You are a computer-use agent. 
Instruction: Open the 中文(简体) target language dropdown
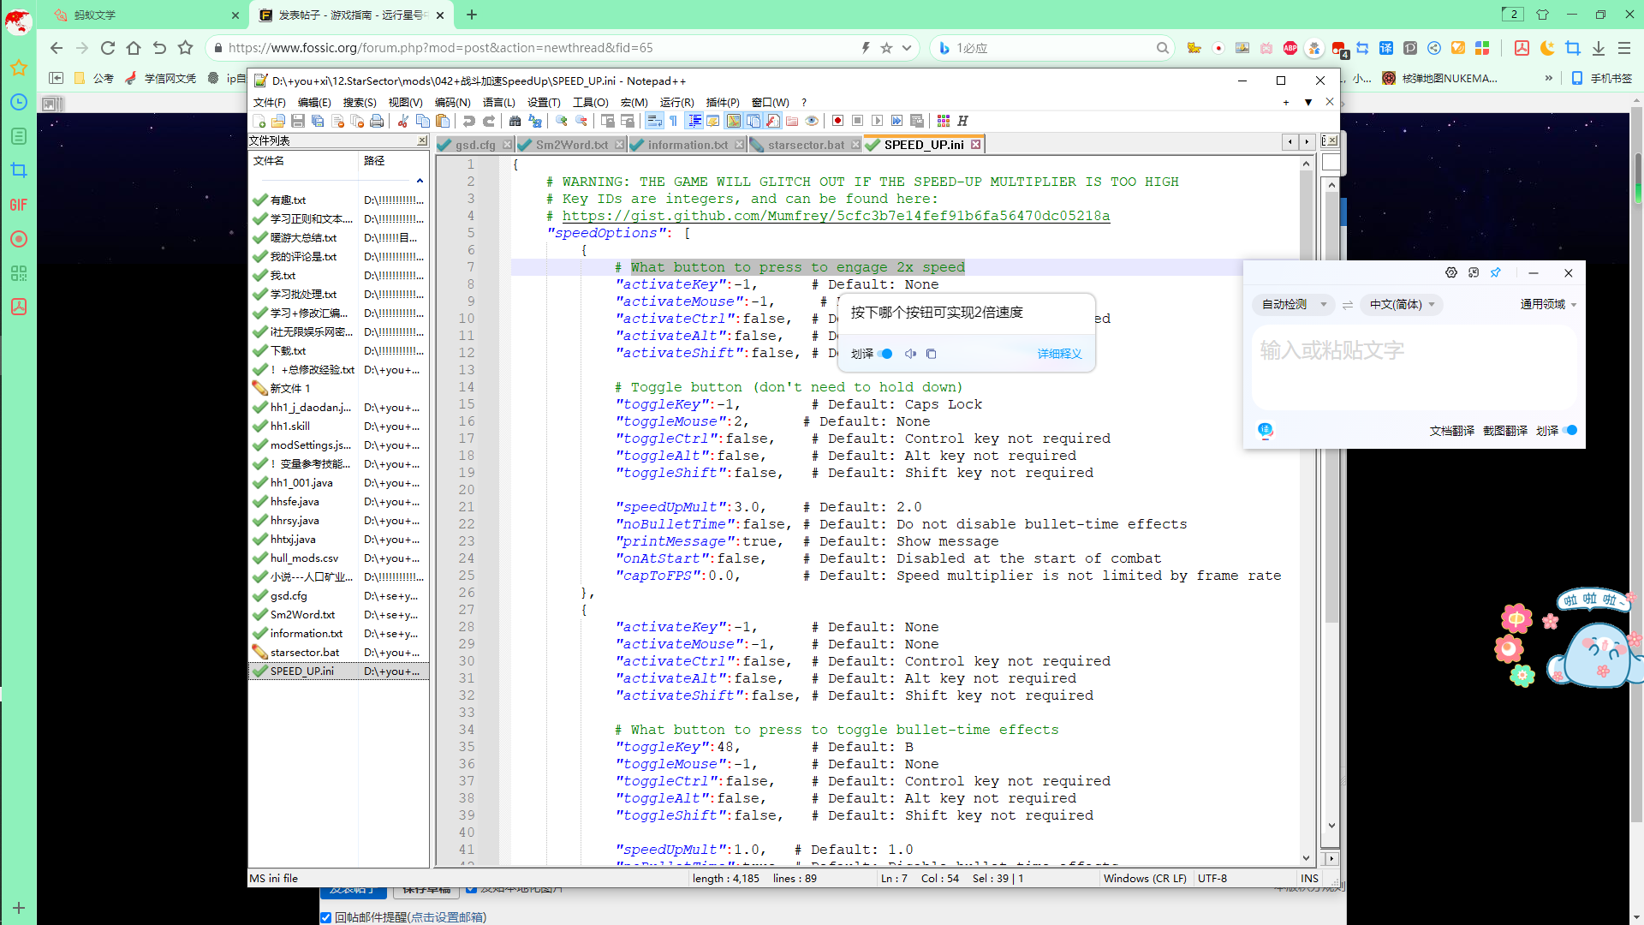click(x=1401, y=304)
